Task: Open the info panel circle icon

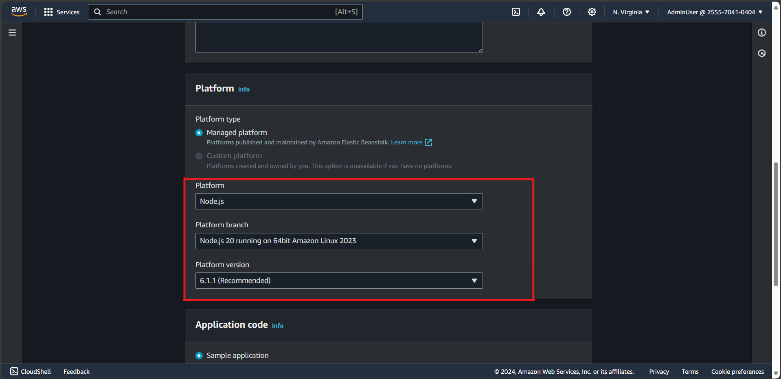Action: [762, 33]
